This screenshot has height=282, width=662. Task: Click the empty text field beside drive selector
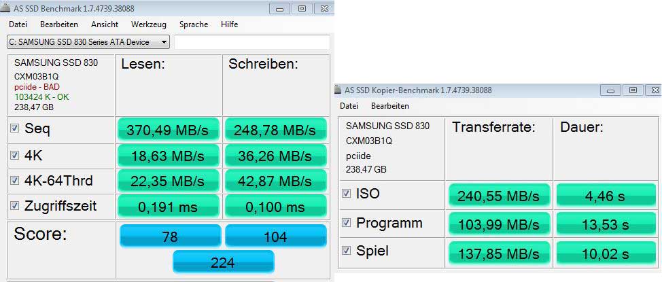[252, 42]
